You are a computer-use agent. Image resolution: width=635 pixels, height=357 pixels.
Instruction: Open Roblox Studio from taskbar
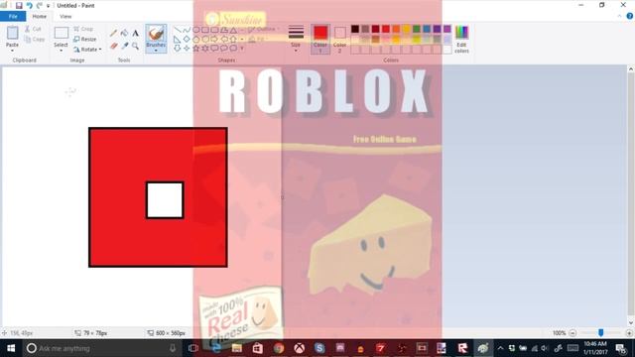tap(462, 348)
